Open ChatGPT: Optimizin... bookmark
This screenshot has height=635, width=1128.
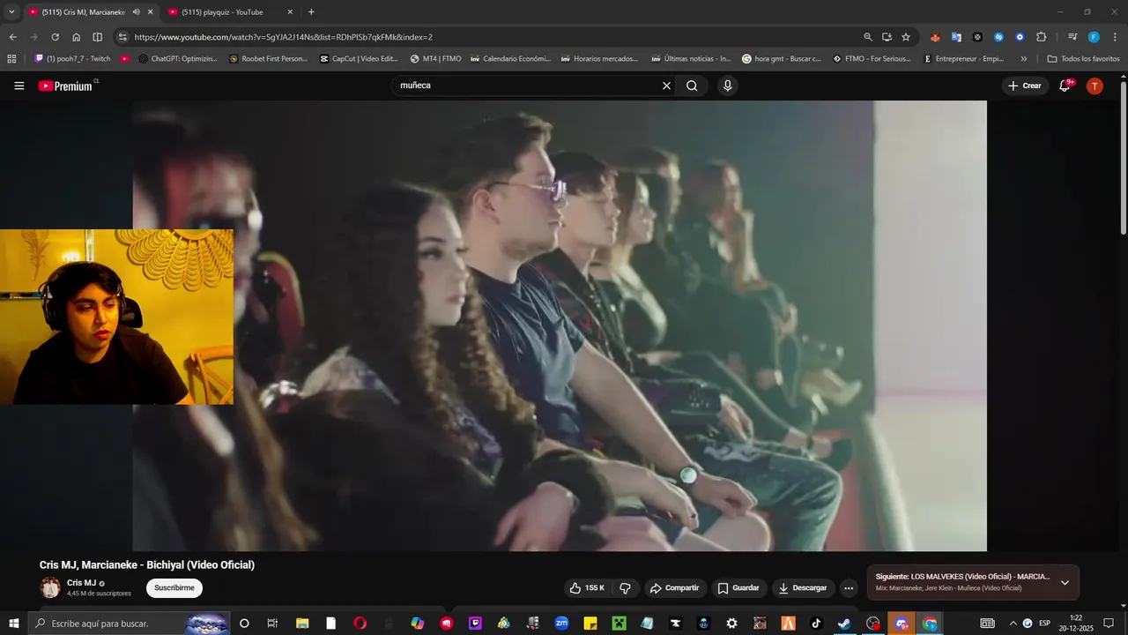[x=177, y=59]
